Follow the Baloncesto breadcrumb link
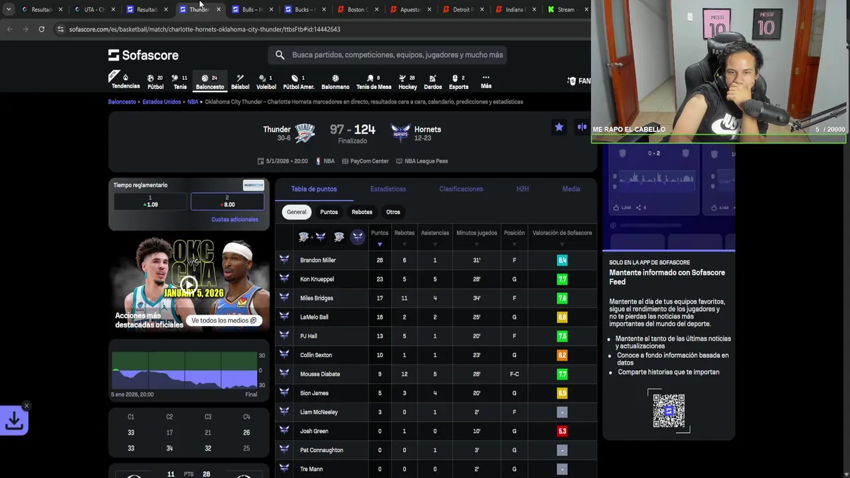850x478 pixels. pyautogui.click(x=122, y=102)
